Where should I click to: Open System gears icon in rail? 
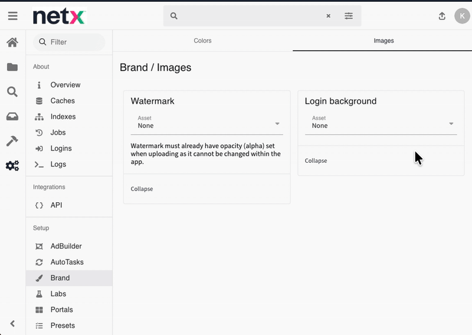pos(12,166)
